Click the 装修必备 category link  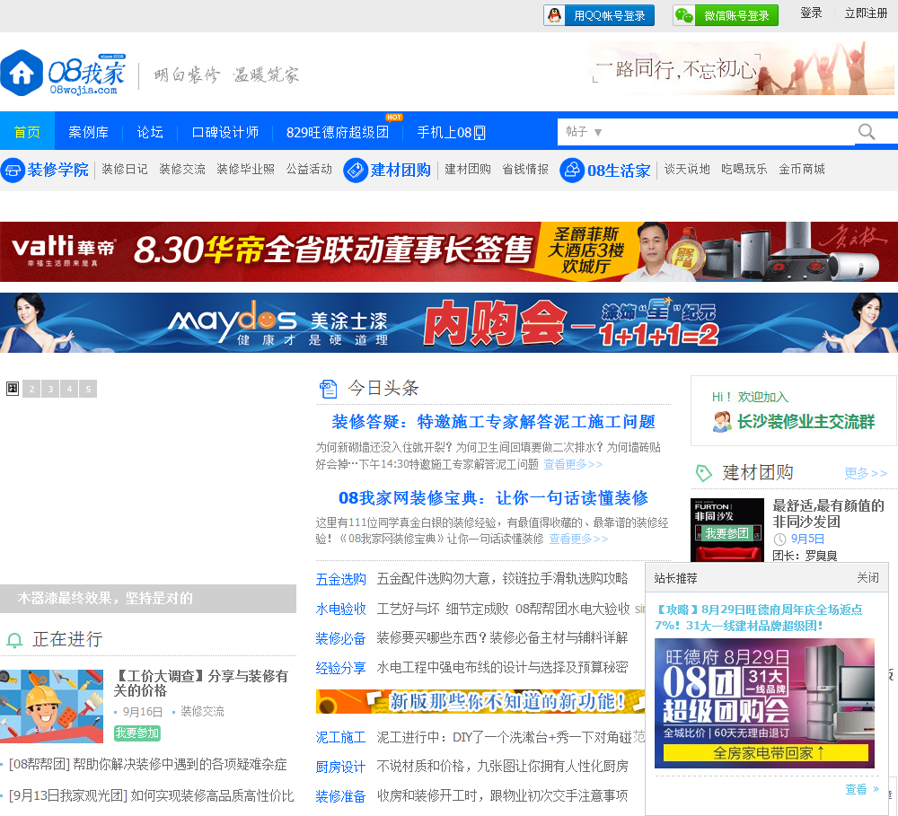340,638
